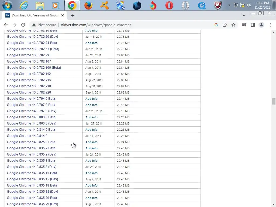The width and height of the screenshot is (276, 207).
Task: Click the Google icon in address bar
Action: tap(216, 25)
